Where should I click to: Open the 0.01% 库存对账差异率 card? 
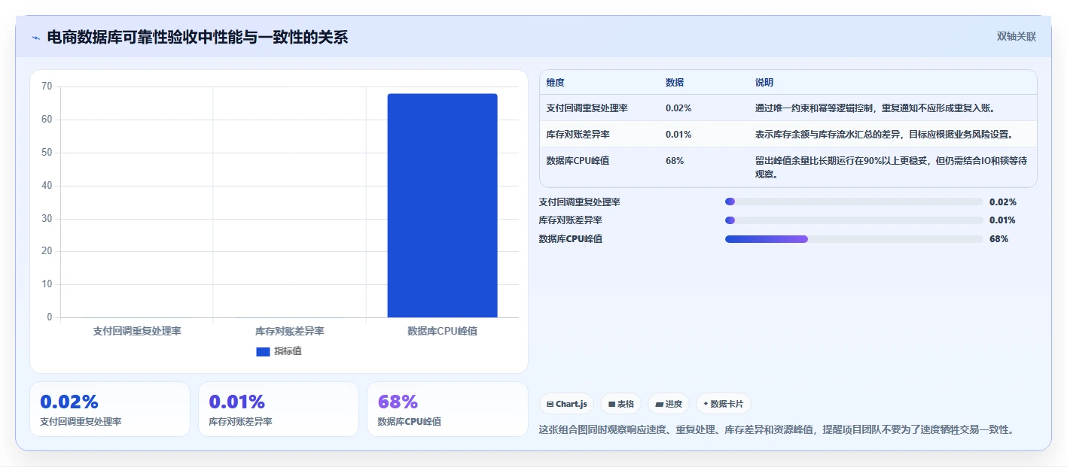pos(279,409)
